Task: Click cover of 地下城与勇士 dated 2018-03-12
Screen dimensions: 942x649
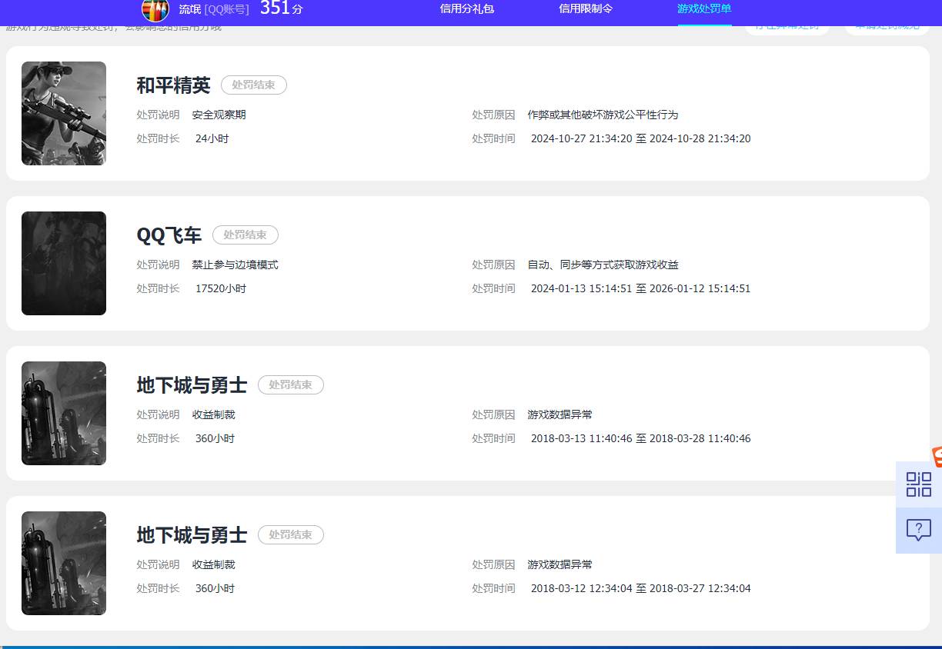Action: (64, 563)
